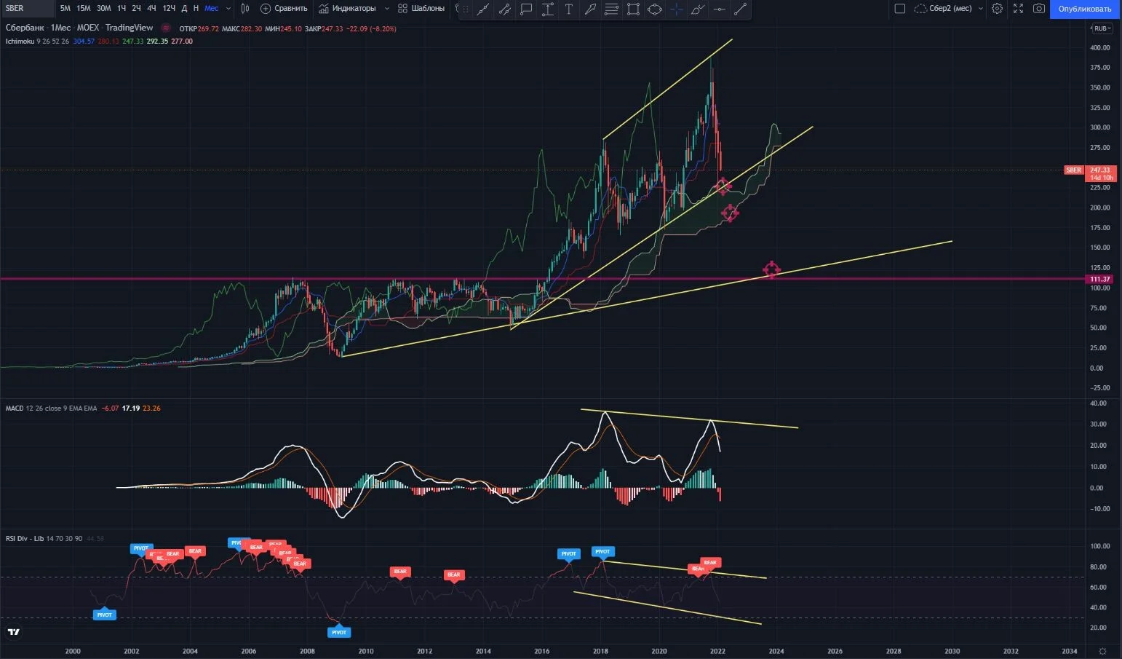Select the Text drawing tool
Viewport: 1122px width, 659px height.
[569, 9]
